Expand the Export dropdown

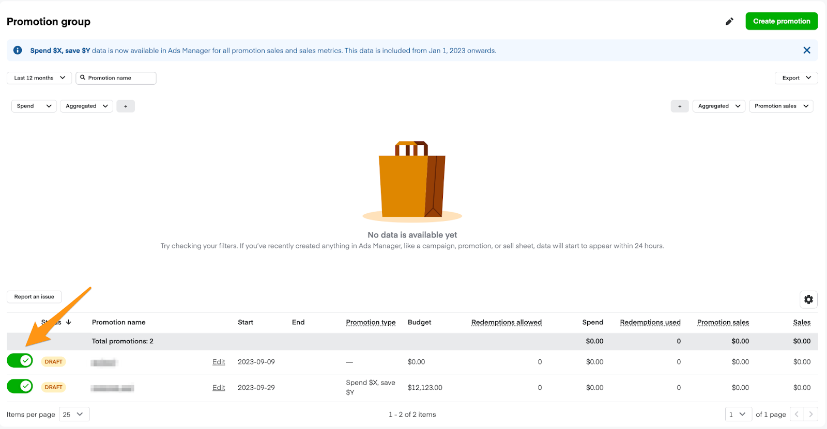(x=796, y=78)
